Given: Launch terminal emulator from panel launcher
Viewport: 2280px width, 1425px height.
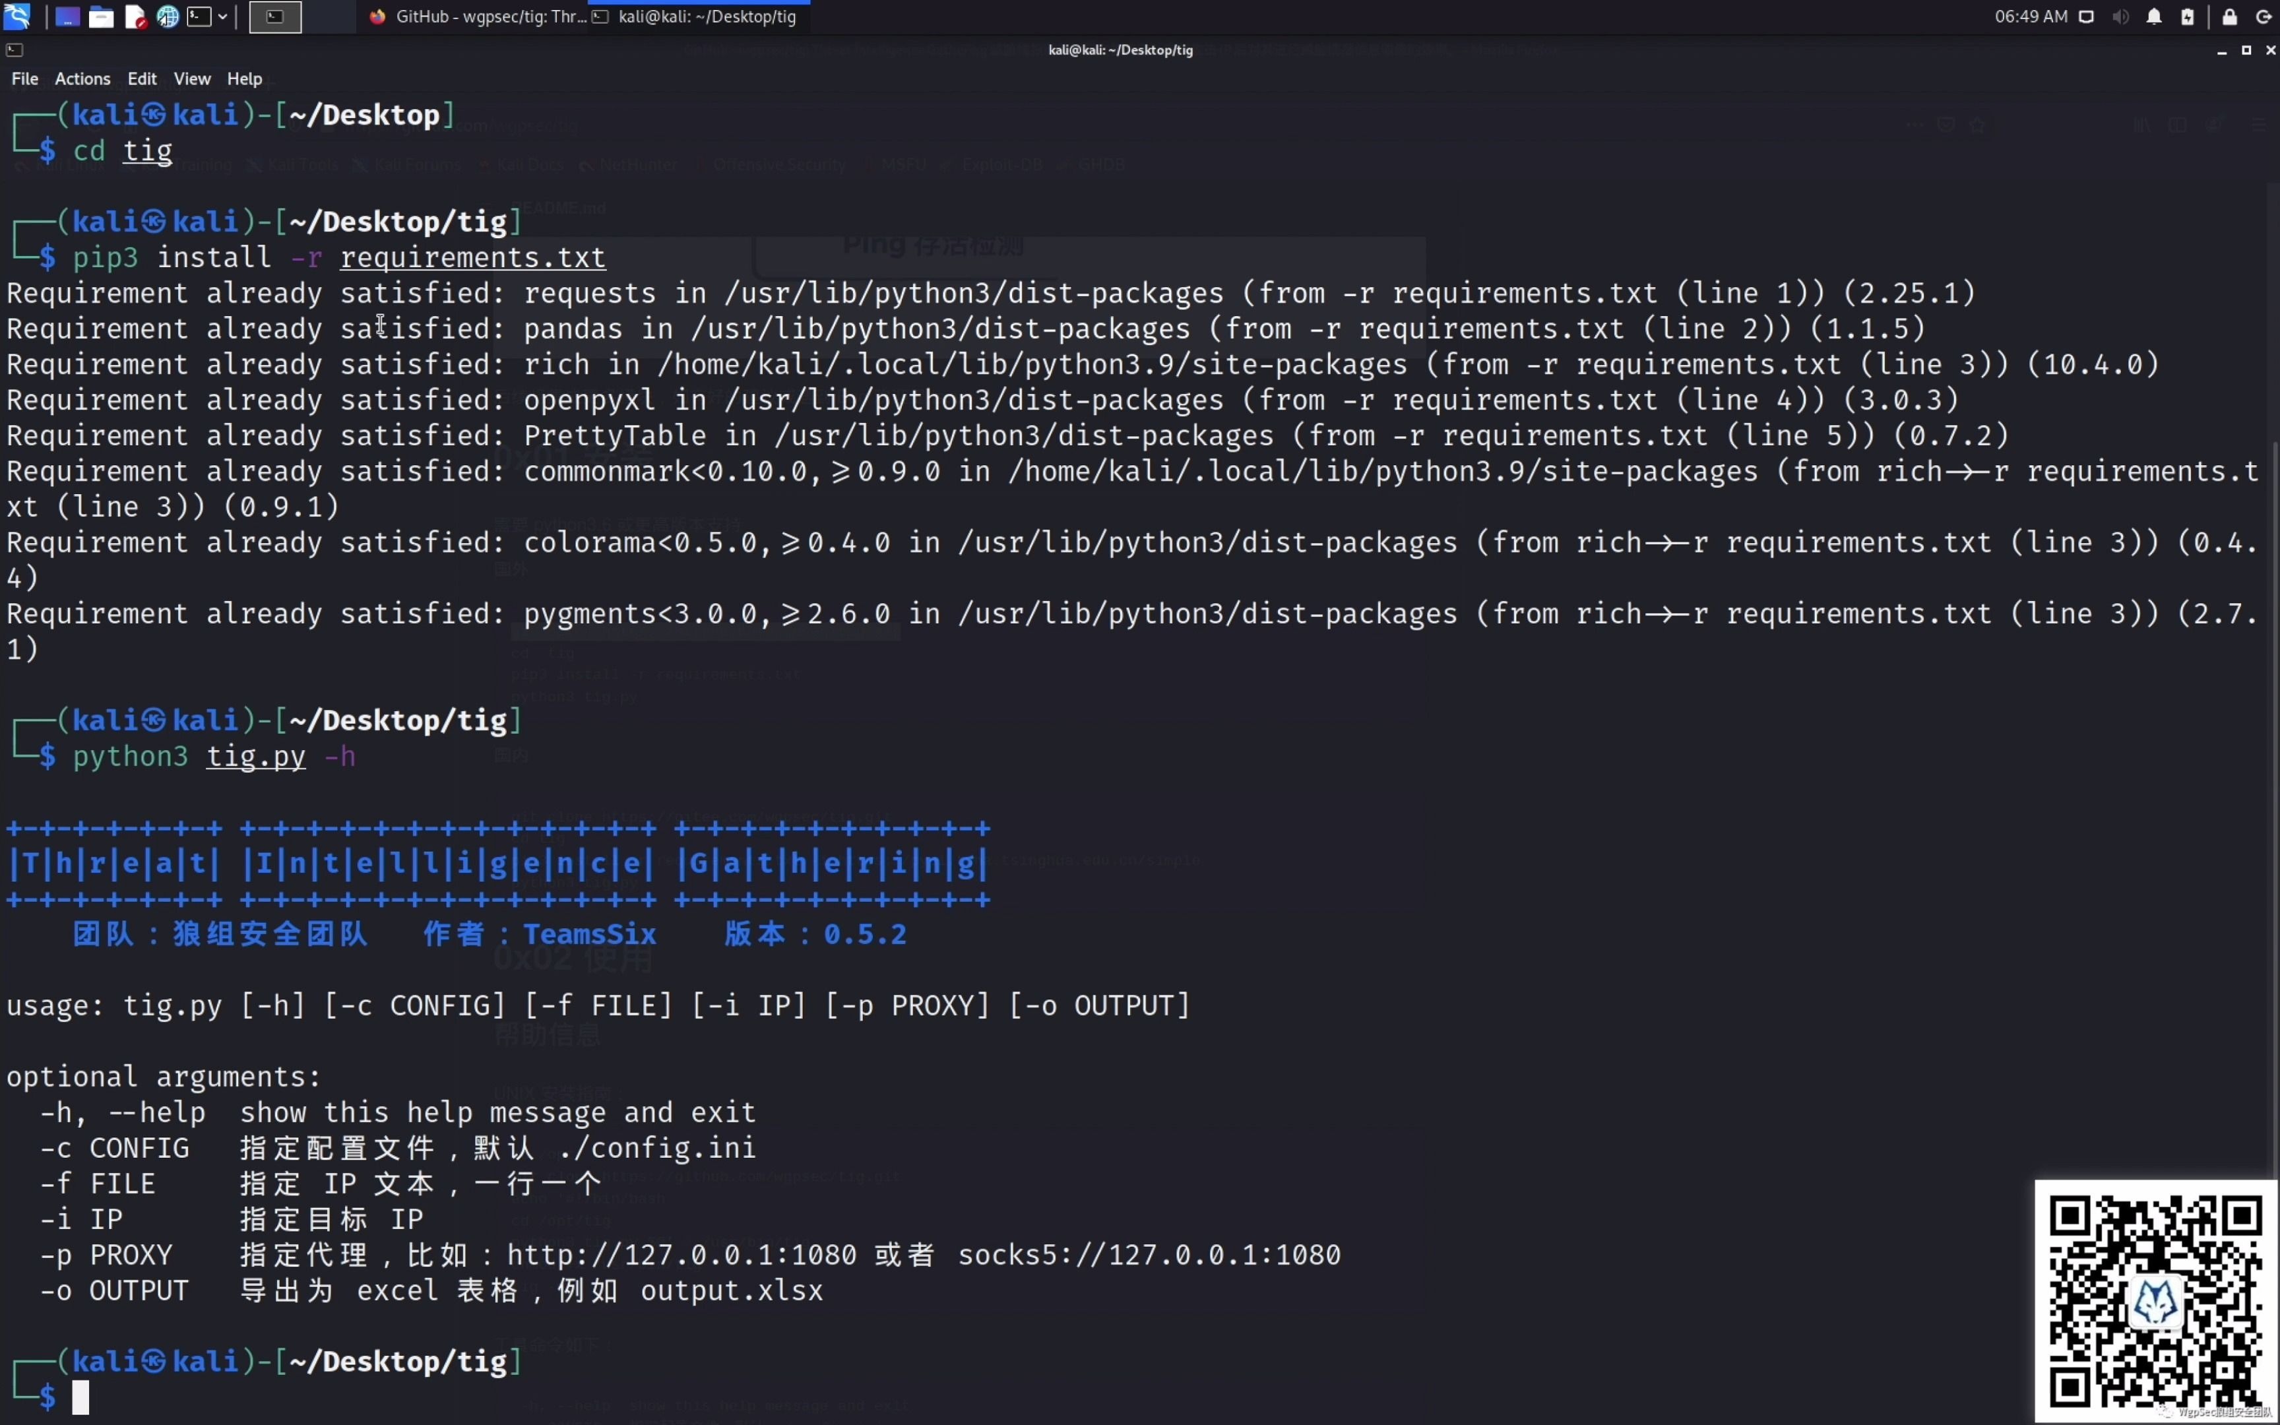Looking at the screenshot, I should click(199, 16).
